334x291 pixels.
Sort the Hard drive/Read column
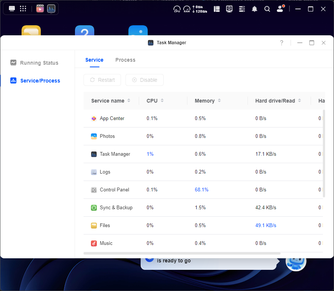click(x=299, y=101)
